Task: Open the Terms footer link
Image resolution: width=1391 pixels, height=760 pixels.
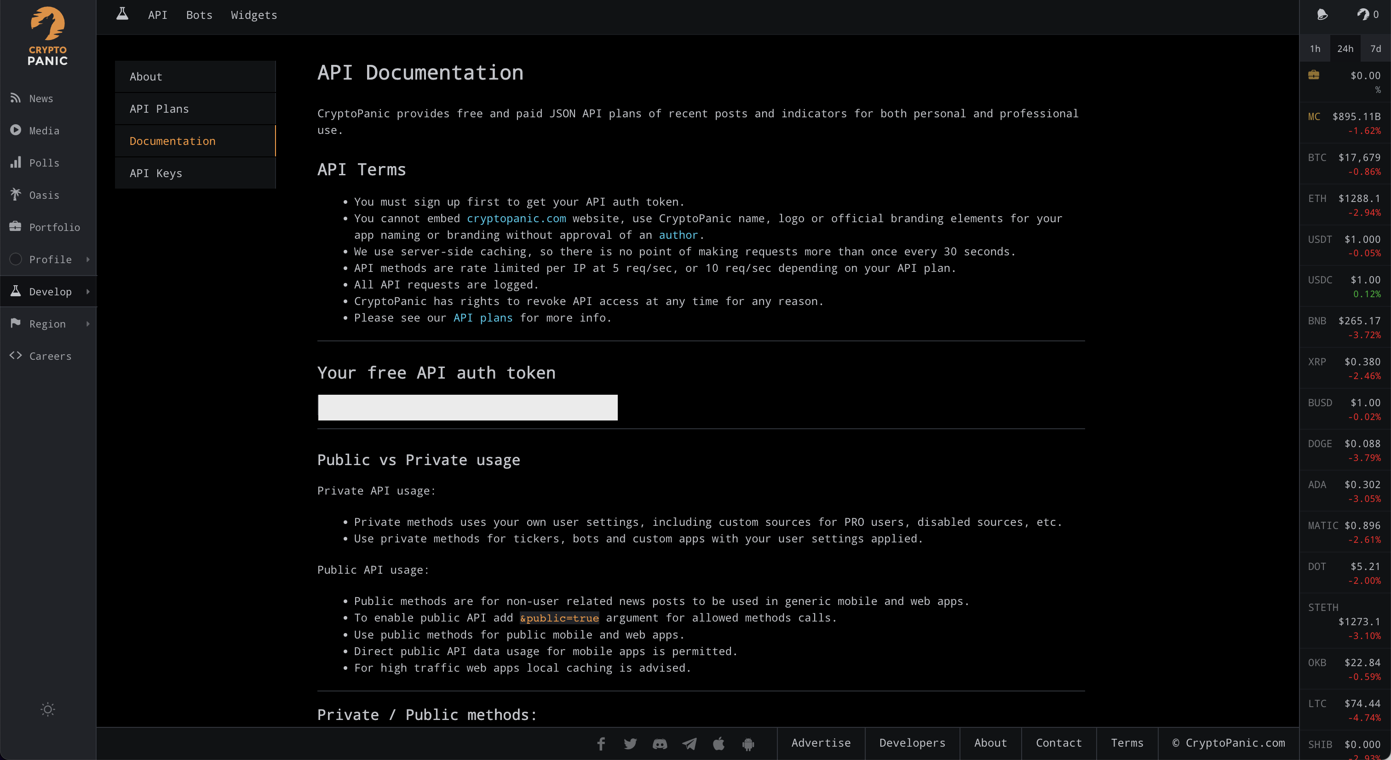Action: click(x=1127, y=743)
